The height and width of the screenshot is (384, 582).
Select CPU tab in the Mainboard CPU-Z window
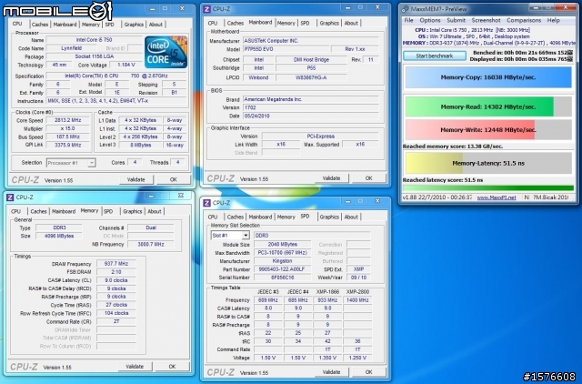pyautogui.click(x=213, y=23)
